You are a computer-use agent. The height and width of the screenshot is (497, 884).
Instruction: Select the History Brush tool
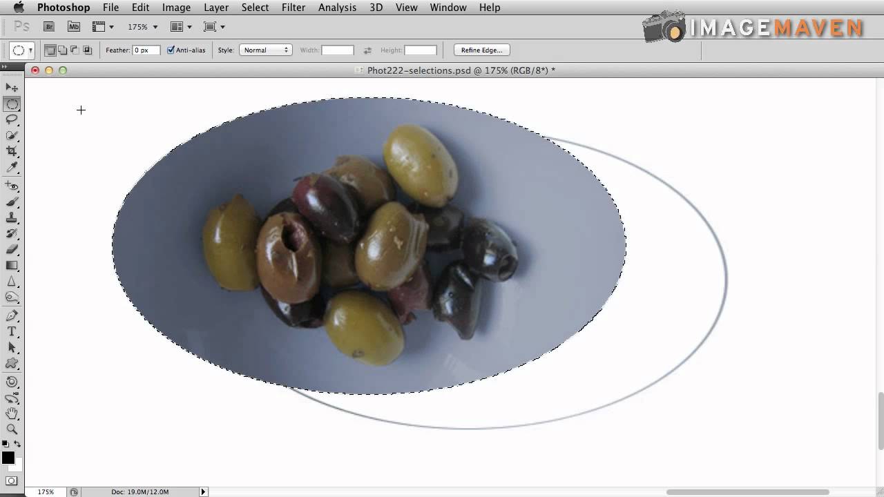(12, 233)
